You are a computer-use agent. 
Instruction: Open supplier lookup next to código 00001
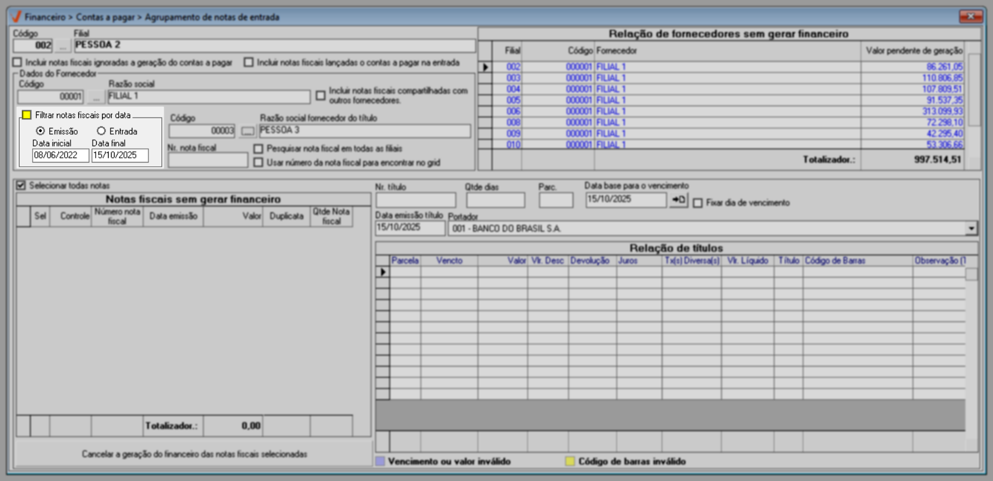click(96, 97)
